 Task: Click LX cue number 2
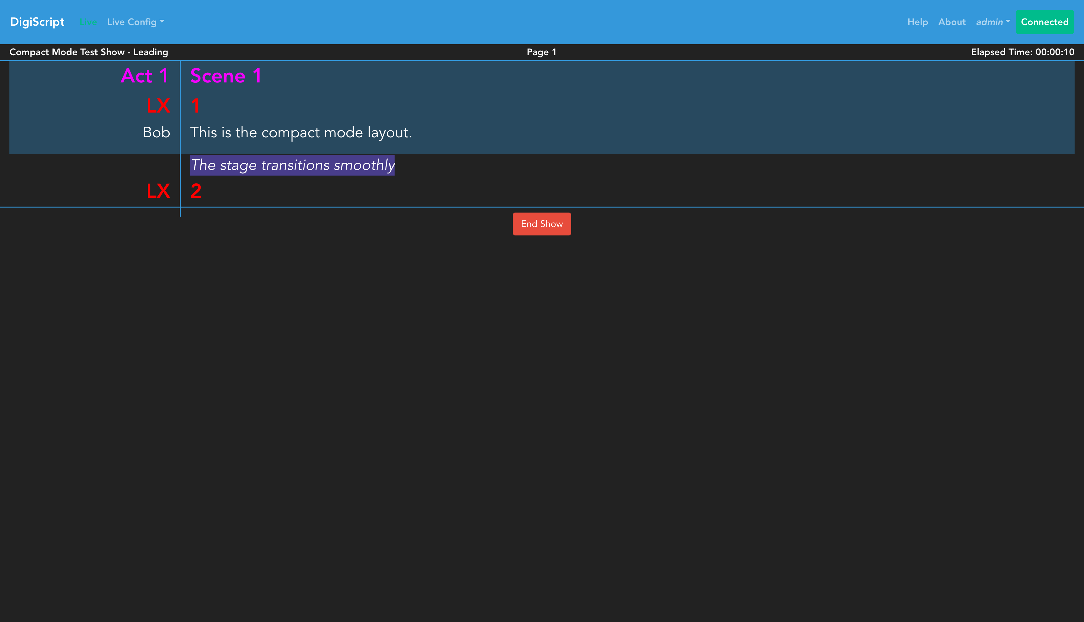pos(196,191)
